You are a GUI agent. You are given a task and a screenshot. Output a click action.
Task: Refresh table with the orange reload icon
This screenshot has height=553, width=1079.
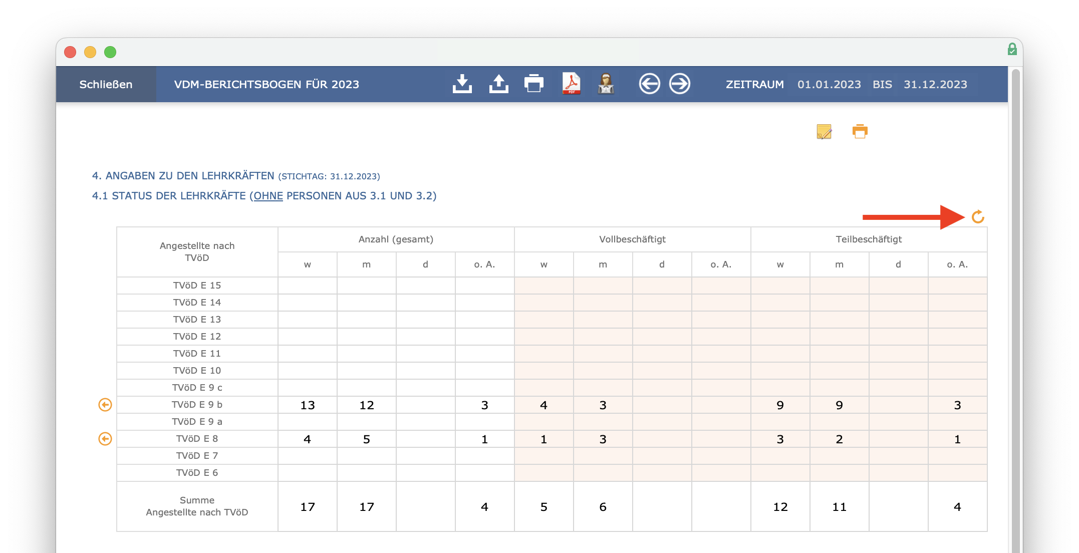click(978, 217)
